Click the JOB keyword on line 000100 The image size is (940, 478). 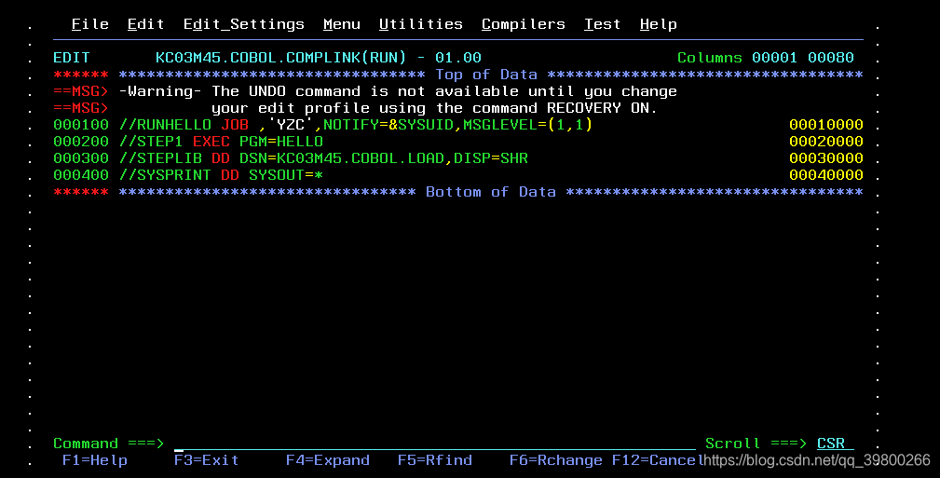(235, 125)
